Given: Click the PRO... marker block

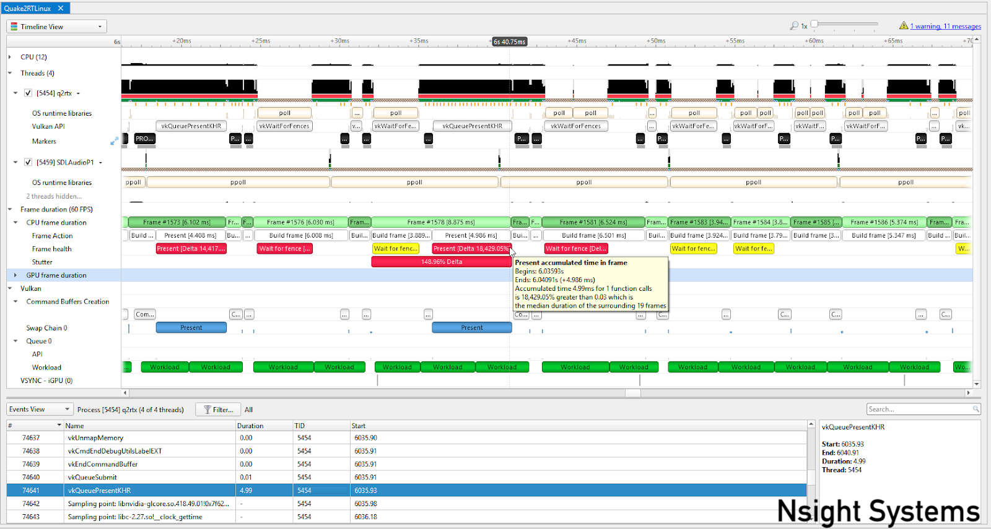Looking at the screenshot, I should tap(144, 139).
